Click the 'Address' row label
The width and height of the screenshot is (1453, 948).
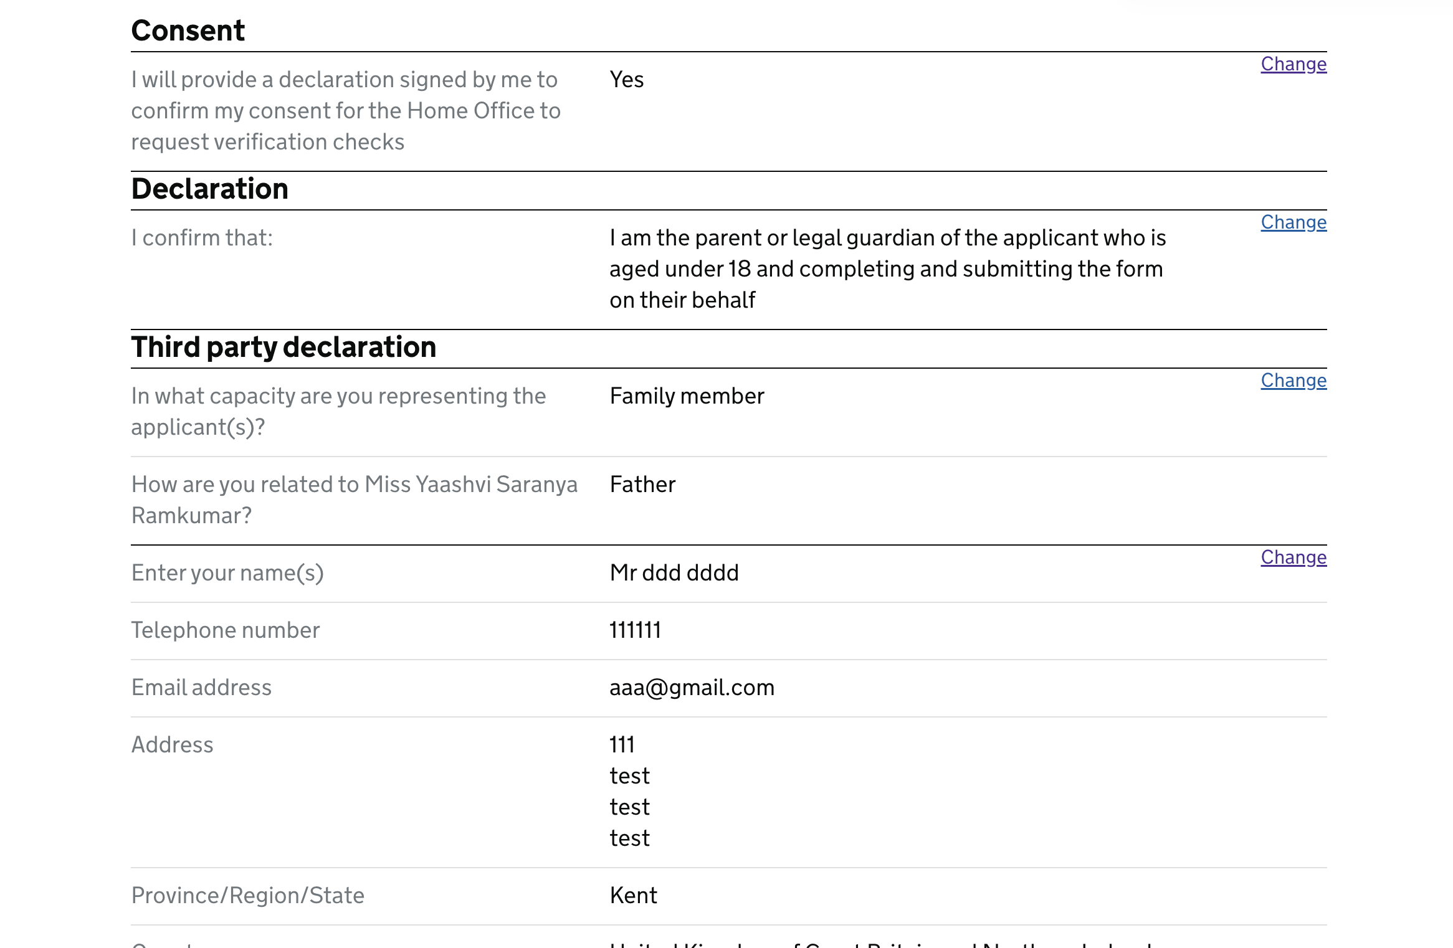(x=172, y=745)
